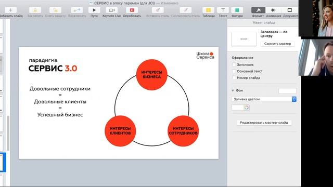Click the Школа Сервиса logo

tap(205, 56)
